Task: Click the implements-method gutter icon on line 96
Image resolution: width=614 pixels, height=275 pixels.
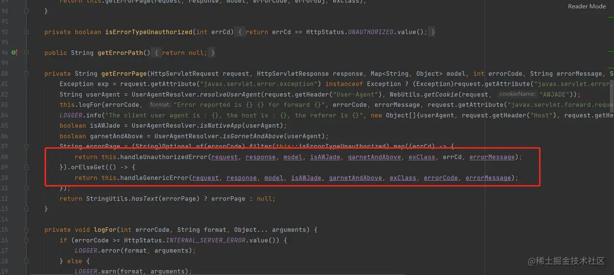Action: point(14,53)
